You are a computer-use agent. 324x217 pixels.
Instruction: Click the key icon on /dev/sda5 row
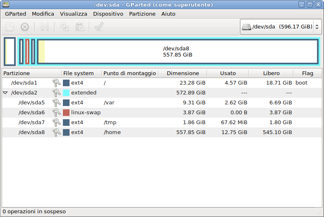click(56, 103)
